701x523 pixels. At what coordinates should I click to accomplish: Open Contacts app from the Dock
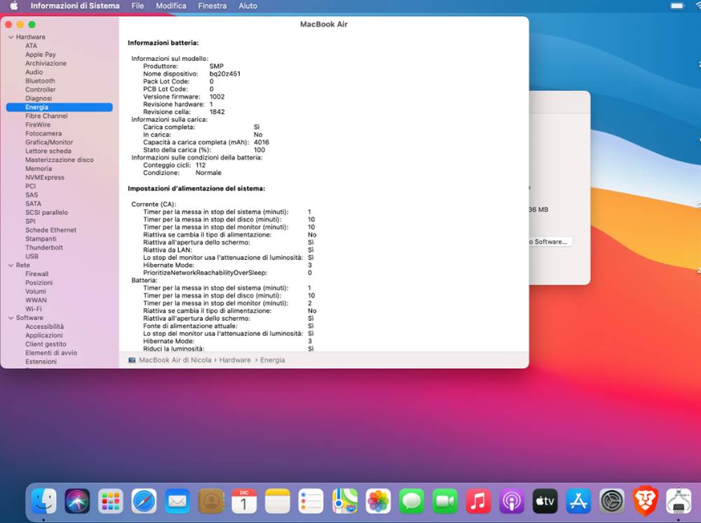click(x=210, y=501)
